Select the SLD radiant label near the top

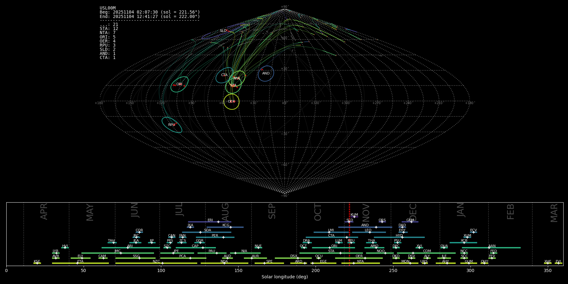pos(223,31)
